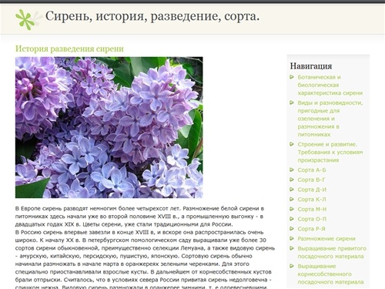The image size is (385, 289).
Task: Click the arrow bullet beside 'Ботаническая и биологическая'
Action: (292, 77)
